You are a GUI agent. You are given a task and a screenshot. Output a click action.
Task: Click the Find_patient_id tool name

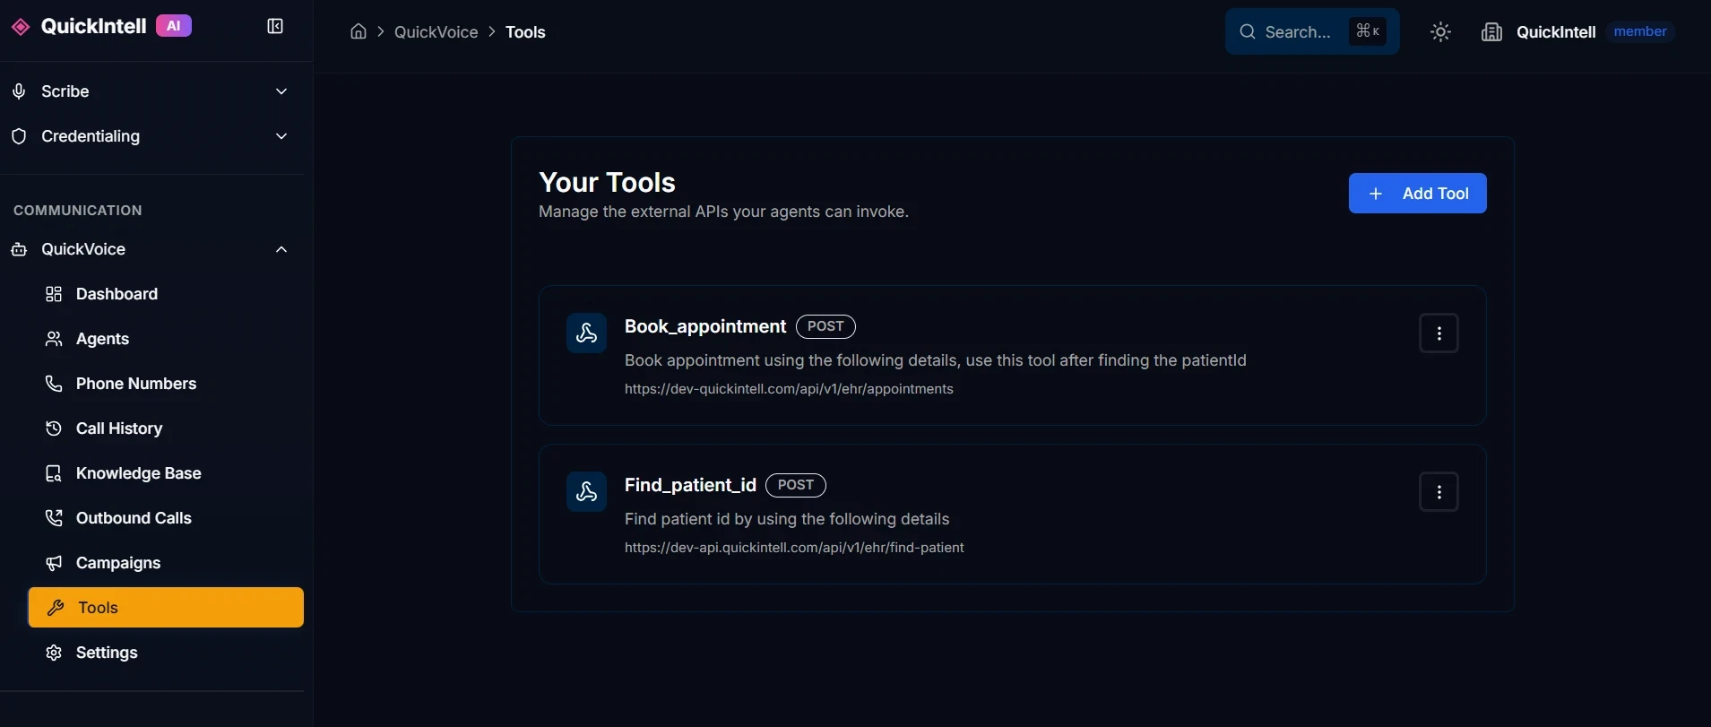click(690, 485)
